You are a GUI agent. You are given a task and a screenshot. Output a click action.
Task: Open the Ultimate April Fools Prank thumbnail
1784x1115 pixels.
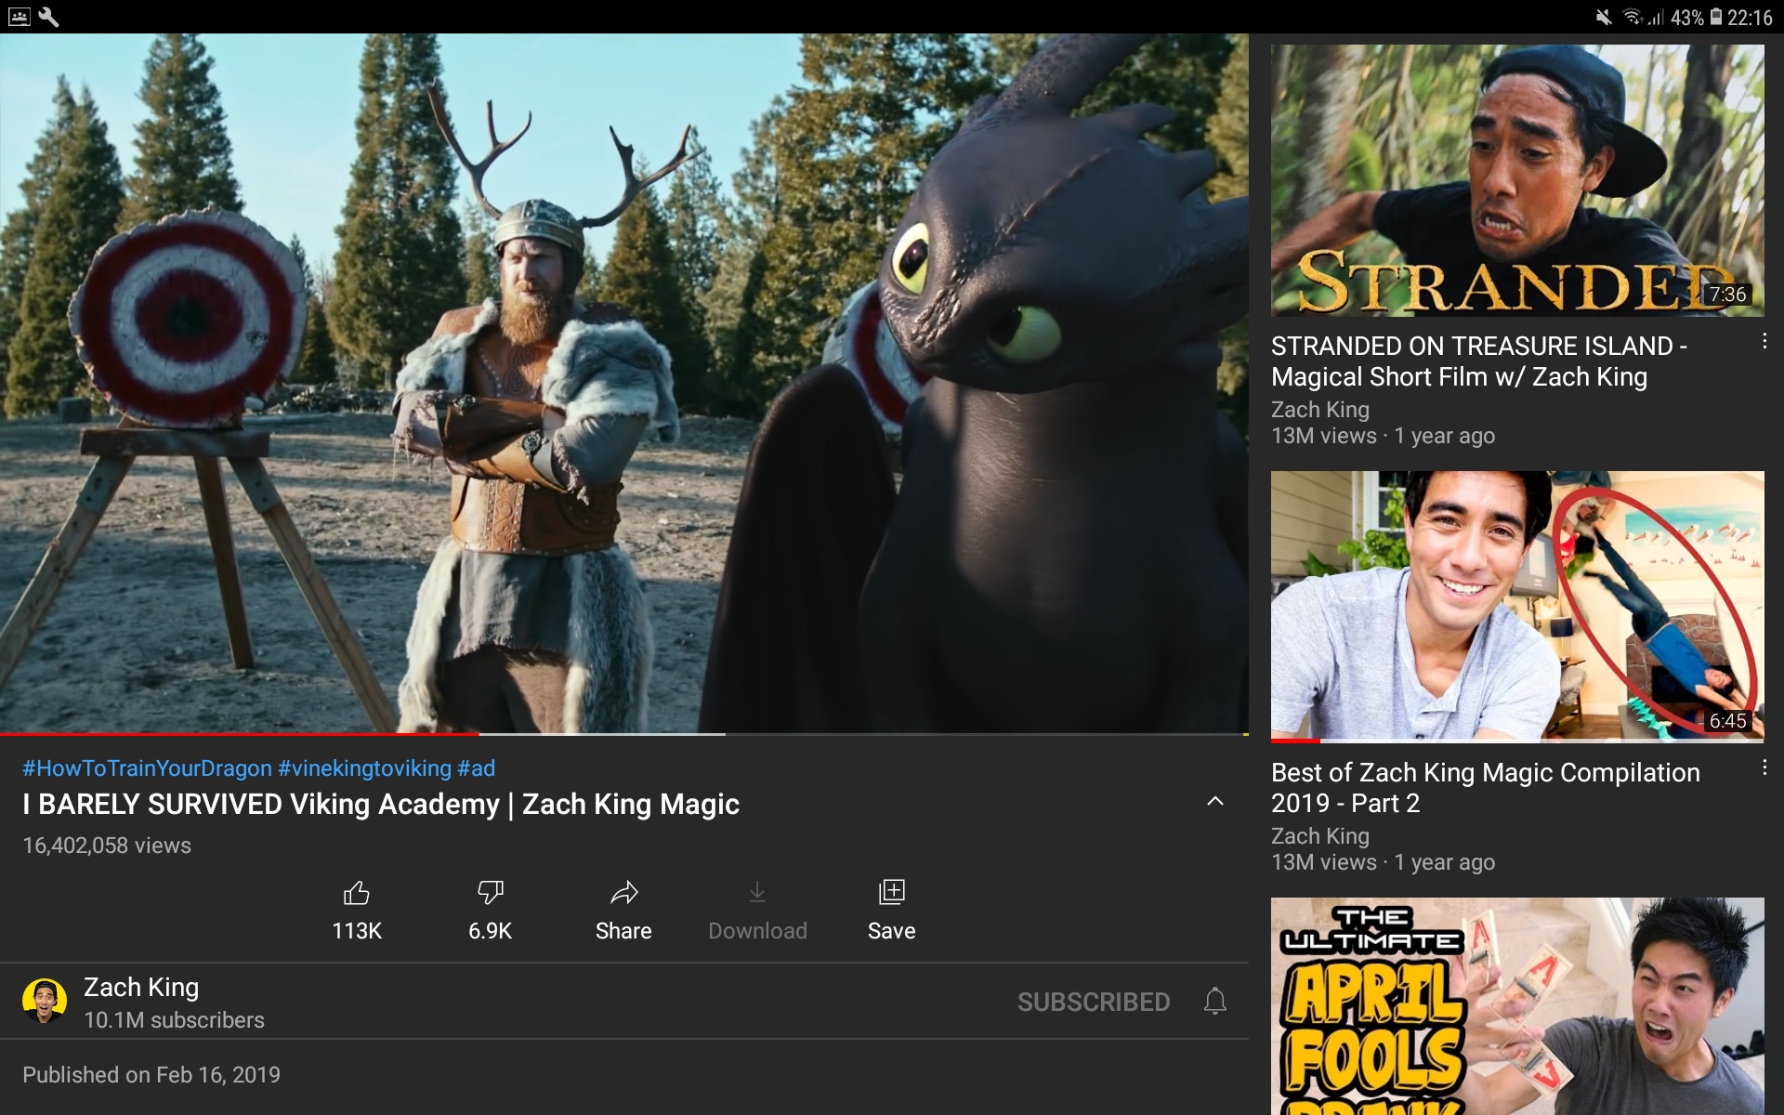[x=1517, y=1006]
